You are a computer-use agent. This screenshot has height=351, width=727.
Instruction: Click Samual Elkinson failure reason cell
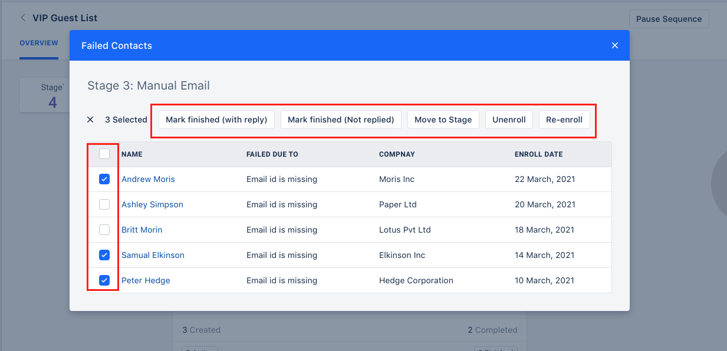pyautogui.click(x=282, y=255)
